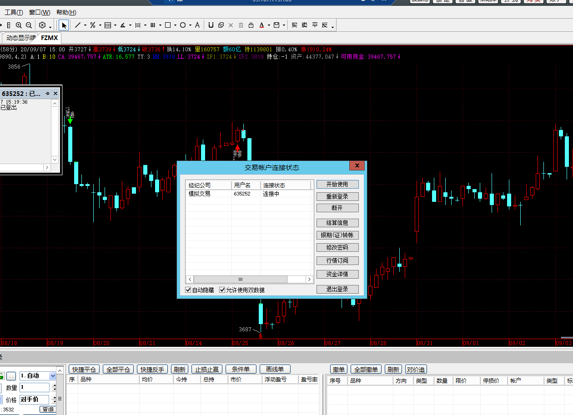Click the 开始使用 button
The height and width of the screenshot is (415, 573).
(337, 185)
